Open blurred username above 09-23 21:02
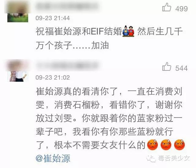The width and height of the screenshot is (196, 168). [x=67, y=66]
